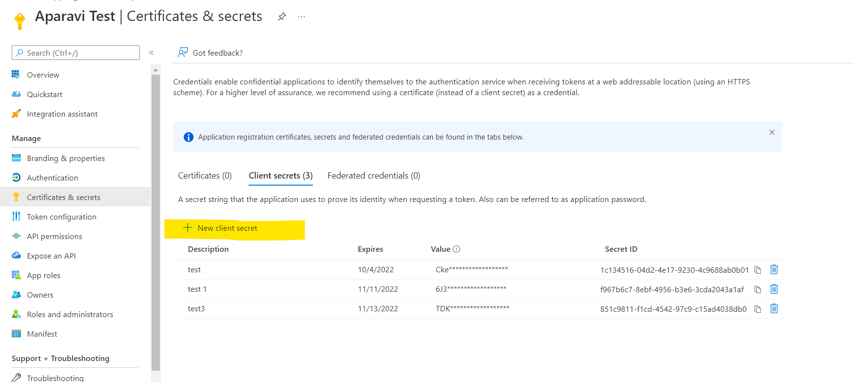Screen dimensions: 854x382
Task: Click the Owners people icon
Action: click(16, 295)
